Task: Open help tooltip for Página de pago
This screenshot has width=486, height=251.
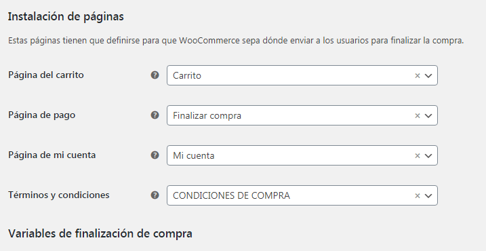Action: click(x=155, y=115)
